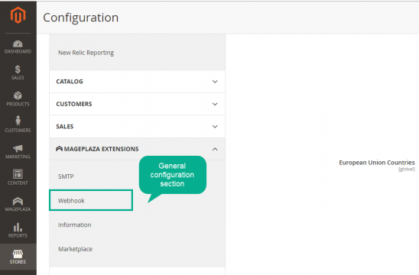Open the Information menu entry
Screen dimensions: 419x275
point(75,225)
